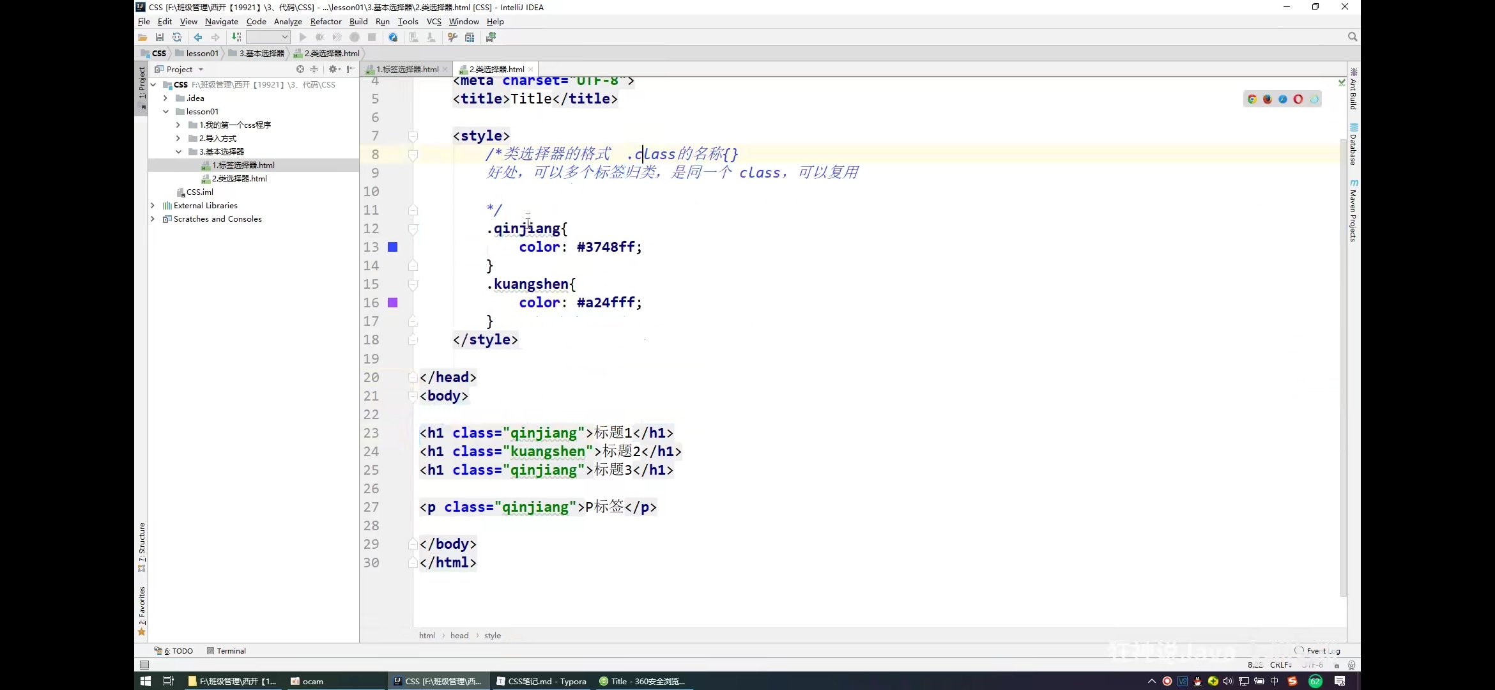Open preview in Chrome browser icon
The width and height of the screenshot is (1495, 690).
pyautogui.click(x=1252, y=99)
